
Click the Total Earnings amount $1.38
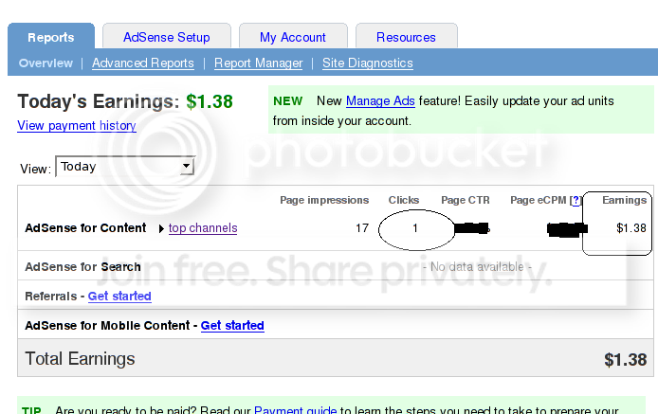click(625, 360)
